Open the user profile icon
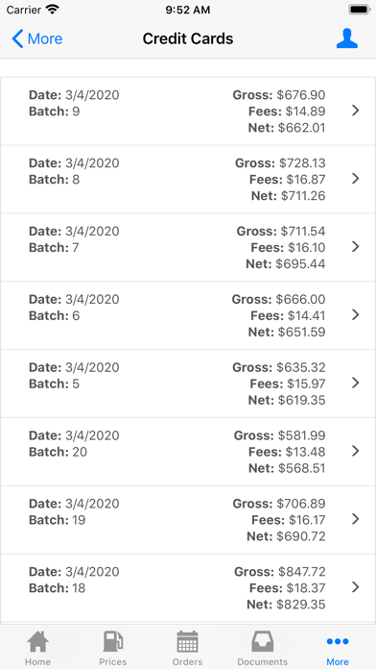The width and height of the screenshot is (376, 669). click(x=346, y=38)
